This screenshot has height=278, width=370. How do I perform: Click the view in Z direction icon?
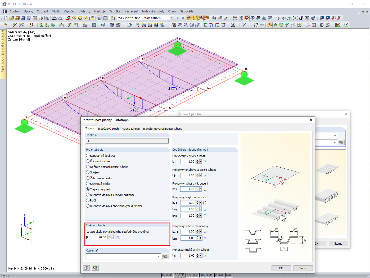pos(217,25)
